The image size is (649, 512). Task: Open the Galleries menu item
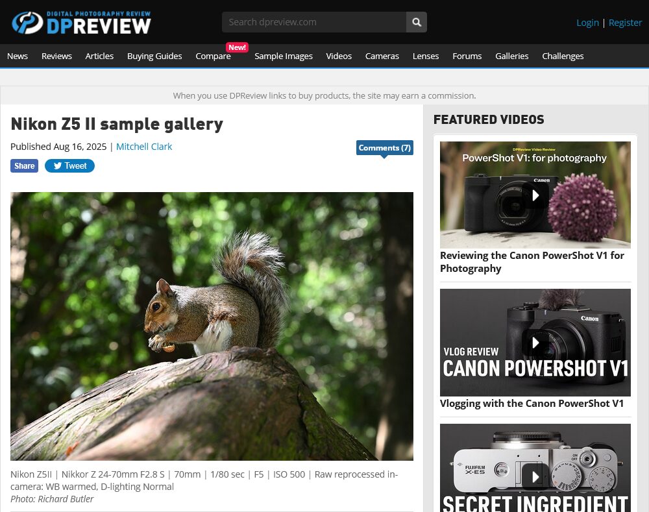coord(511,56)
